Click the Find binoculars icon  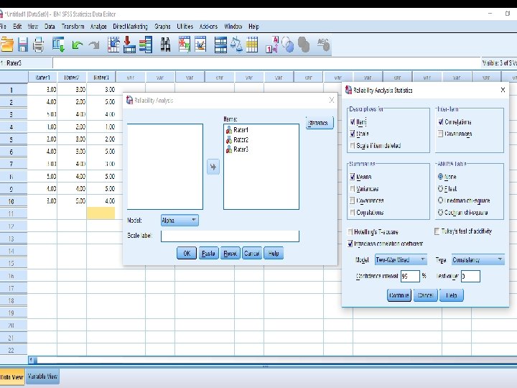[166, 45]
